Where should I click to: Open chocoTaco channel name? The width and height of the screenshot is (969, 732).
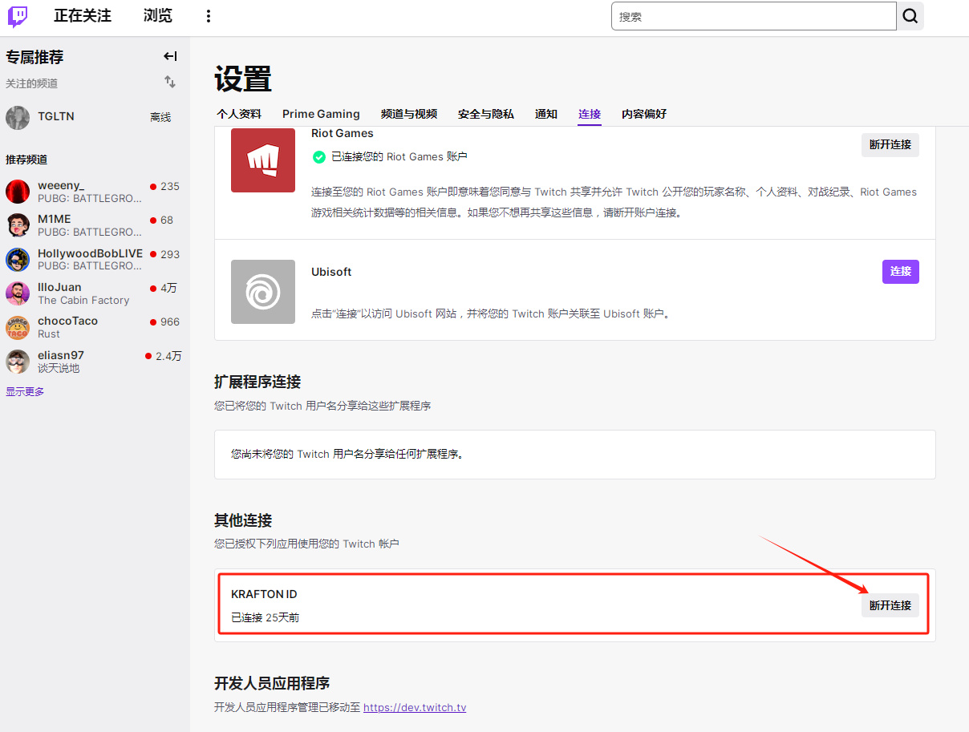tap(68, 321)
